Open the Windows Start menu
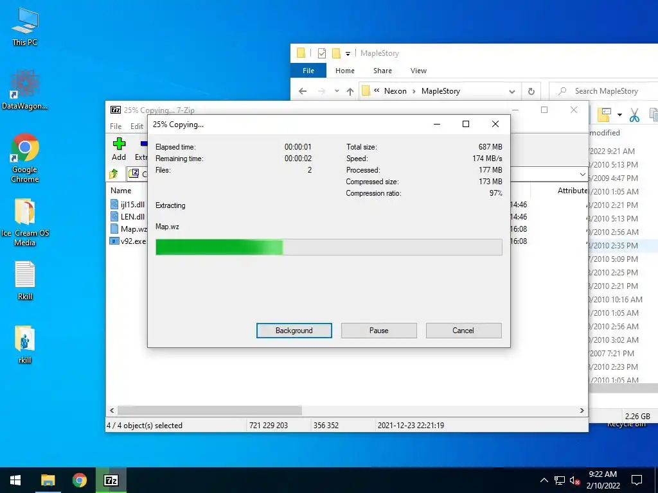 [x=15, y=480]
